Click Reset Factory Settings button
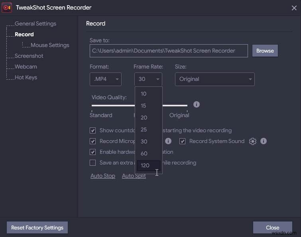301x237 pixels. [x=37, y=228]
